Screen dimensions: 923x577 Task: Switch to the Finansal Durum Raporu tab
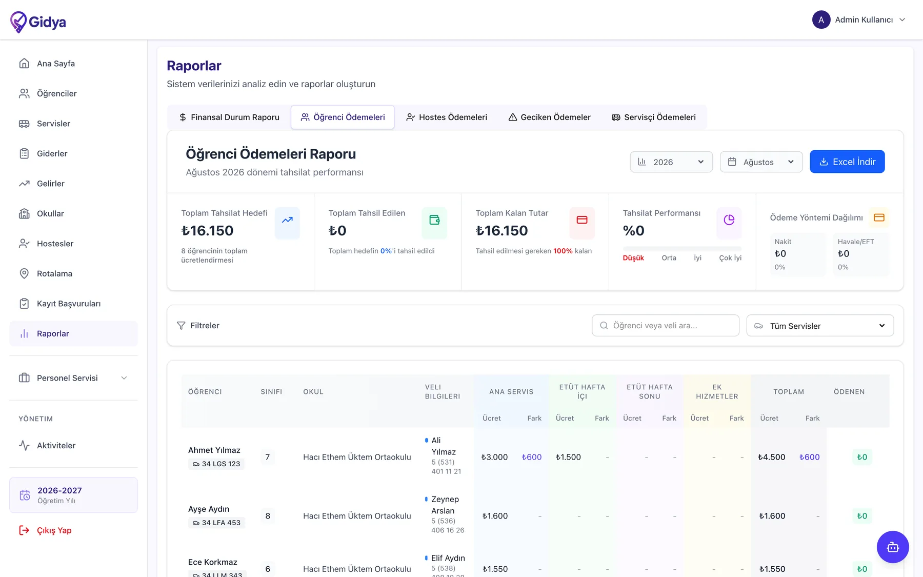(x=229, y=117)
